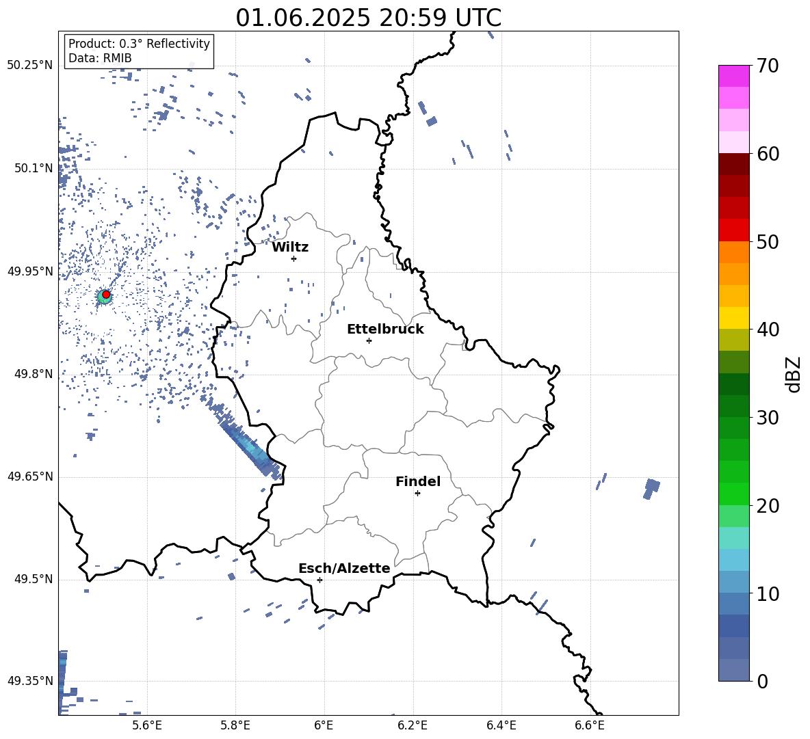Pick the bright red colorbar swatch above 50
Viewport: 810px width, 739px height.
(734, 230)
